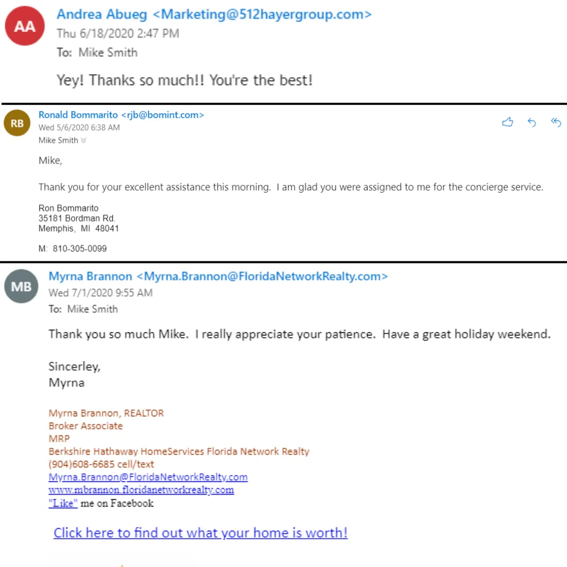Click the reply-all double arrow icon
The height and width of the screenshot is (567, 567).
click(556, 122)
